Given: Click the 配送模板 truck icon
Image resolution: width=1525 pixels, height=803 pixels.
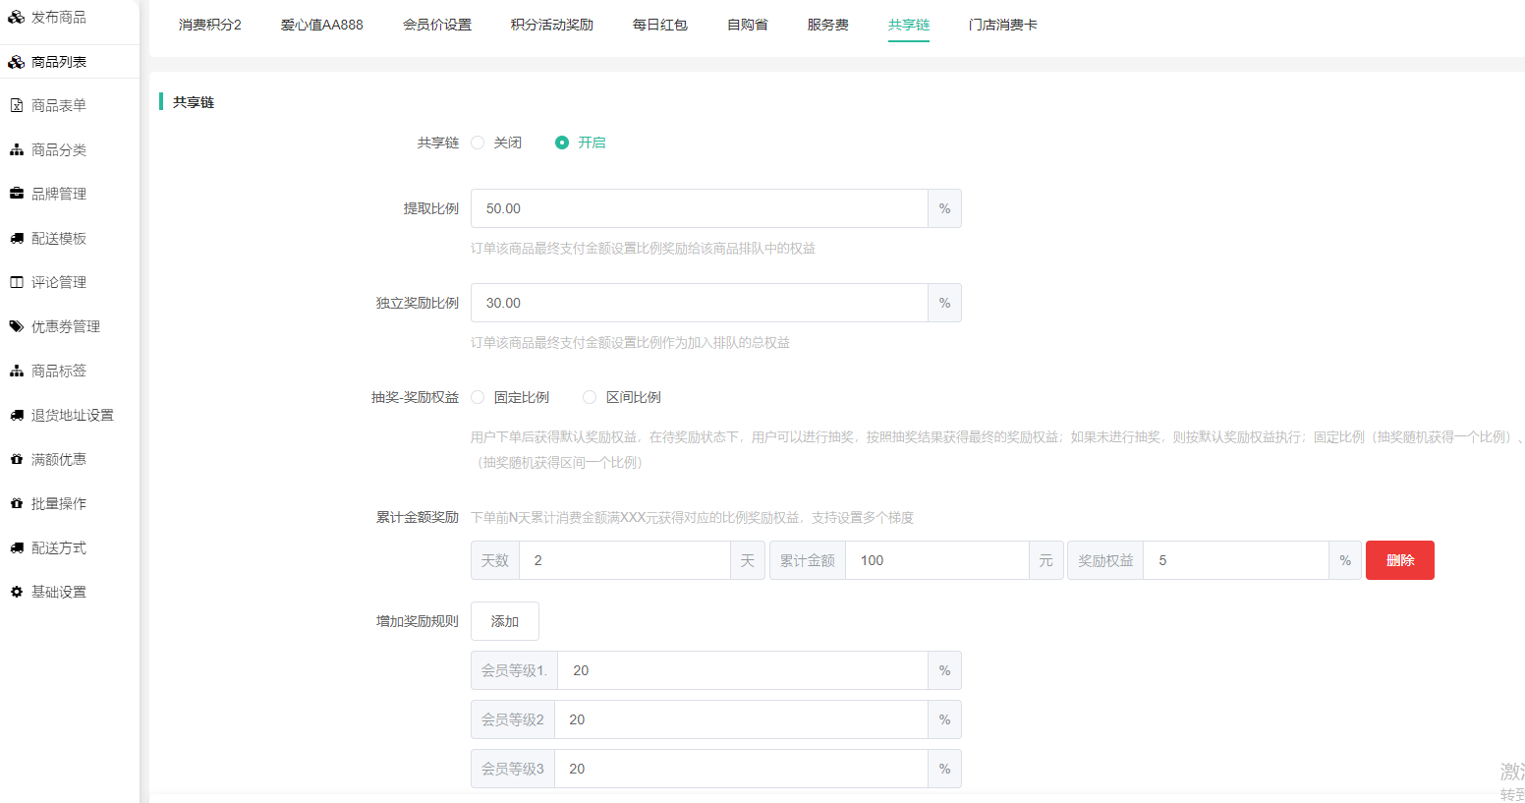Looking at the screenshot, I should [16, 238].
